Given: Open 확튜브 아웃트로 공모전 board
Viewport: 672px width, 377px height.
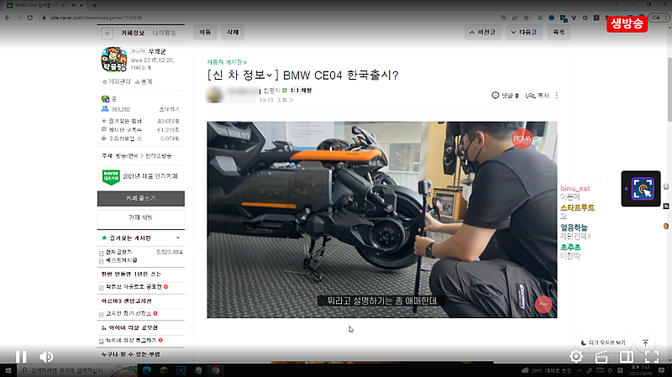Looking at the screenshot, I should coord(134,286).
